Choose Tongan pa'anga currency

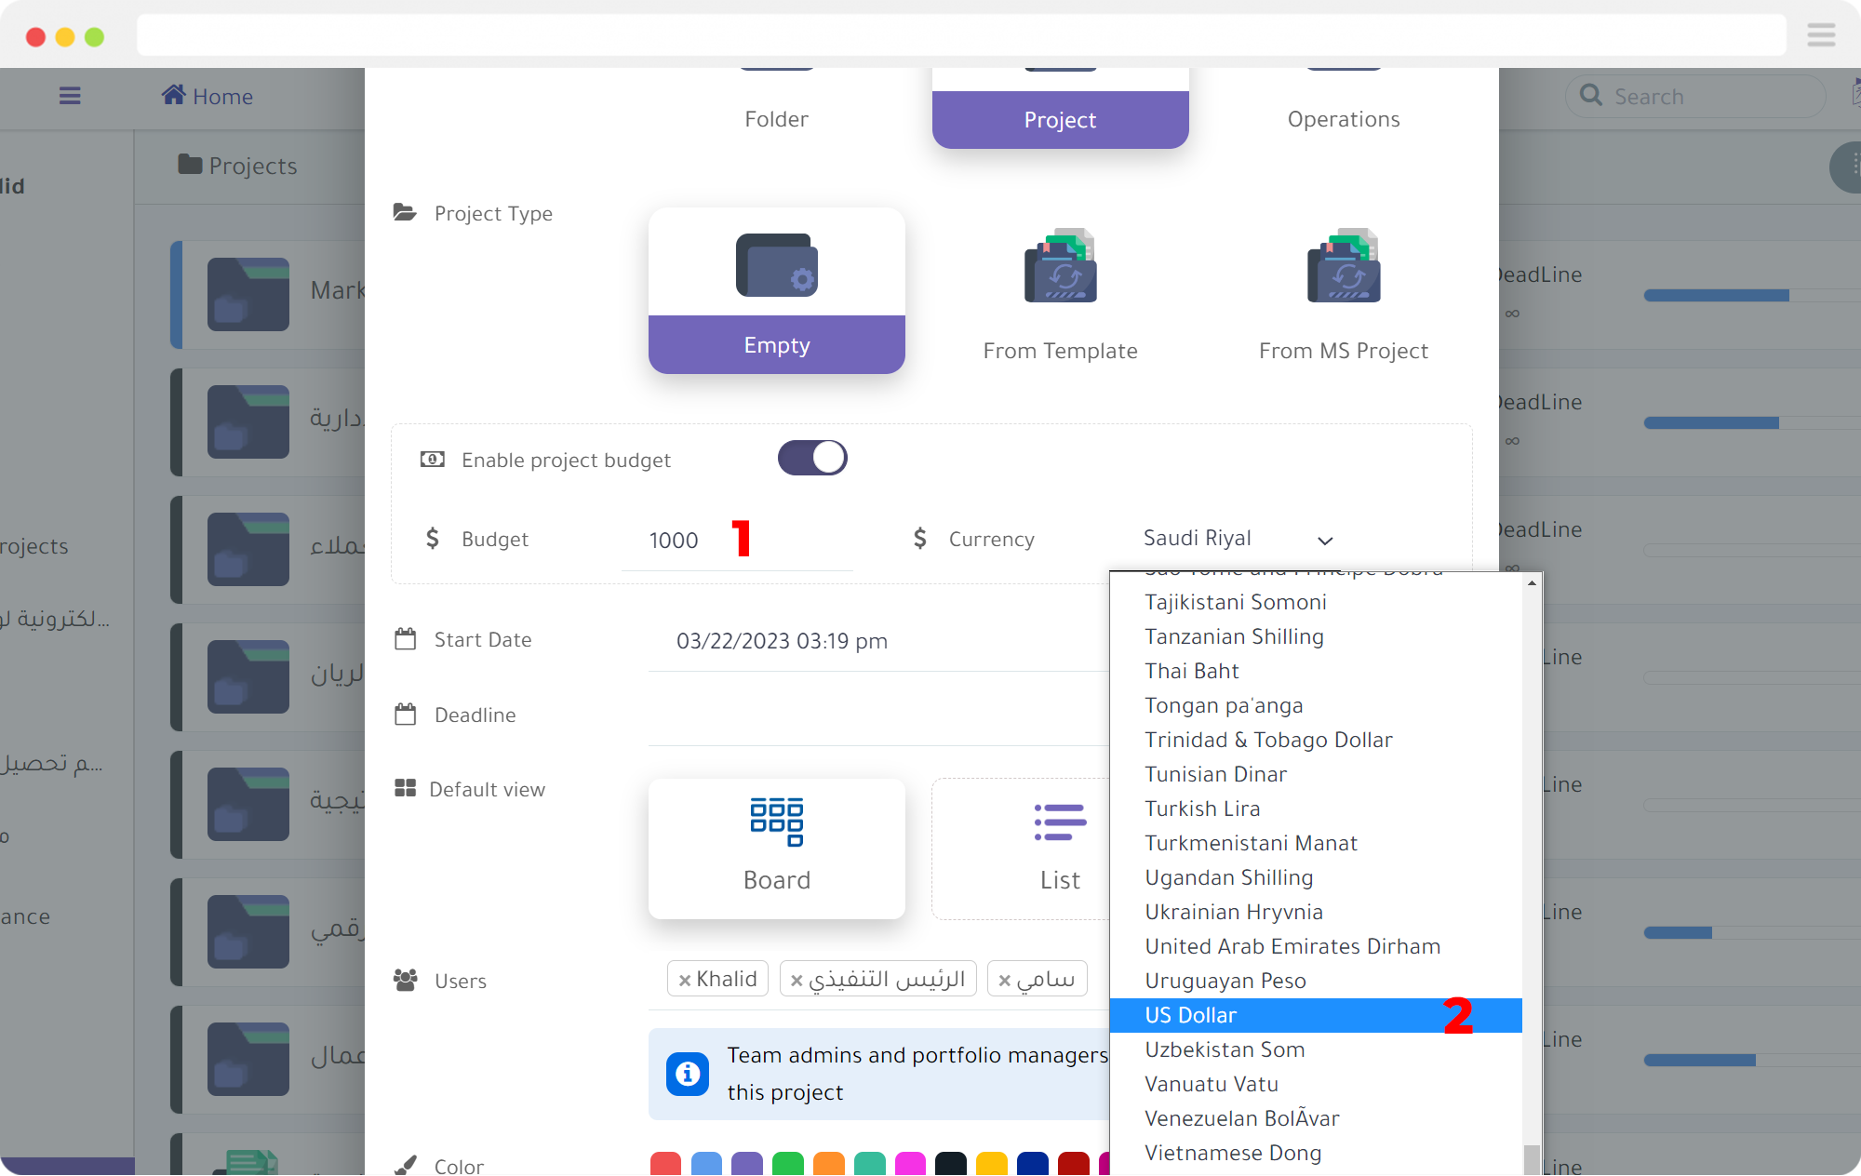(x=1316, y=705)
